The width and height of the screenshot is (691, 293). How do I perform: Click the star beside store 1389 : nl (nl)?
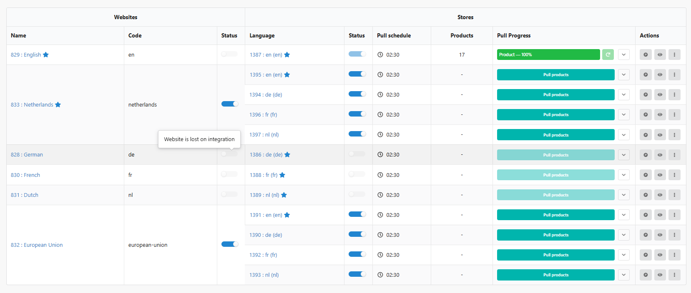point(284,195)
